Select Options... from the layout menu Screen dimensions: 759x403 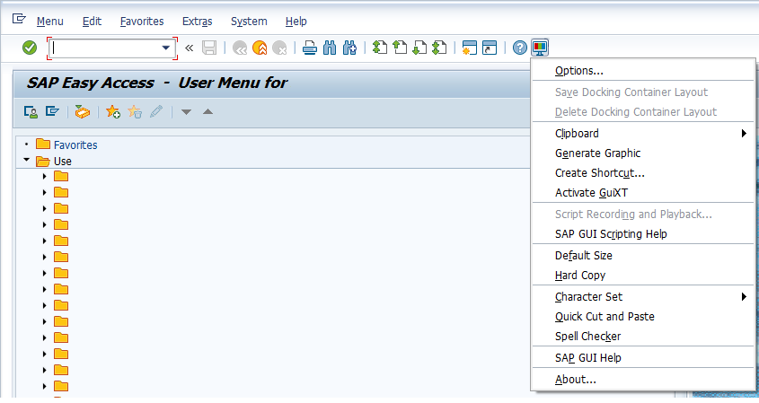579,71
